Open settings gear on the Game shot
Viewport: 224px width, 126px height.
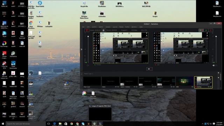coord(118,87)
